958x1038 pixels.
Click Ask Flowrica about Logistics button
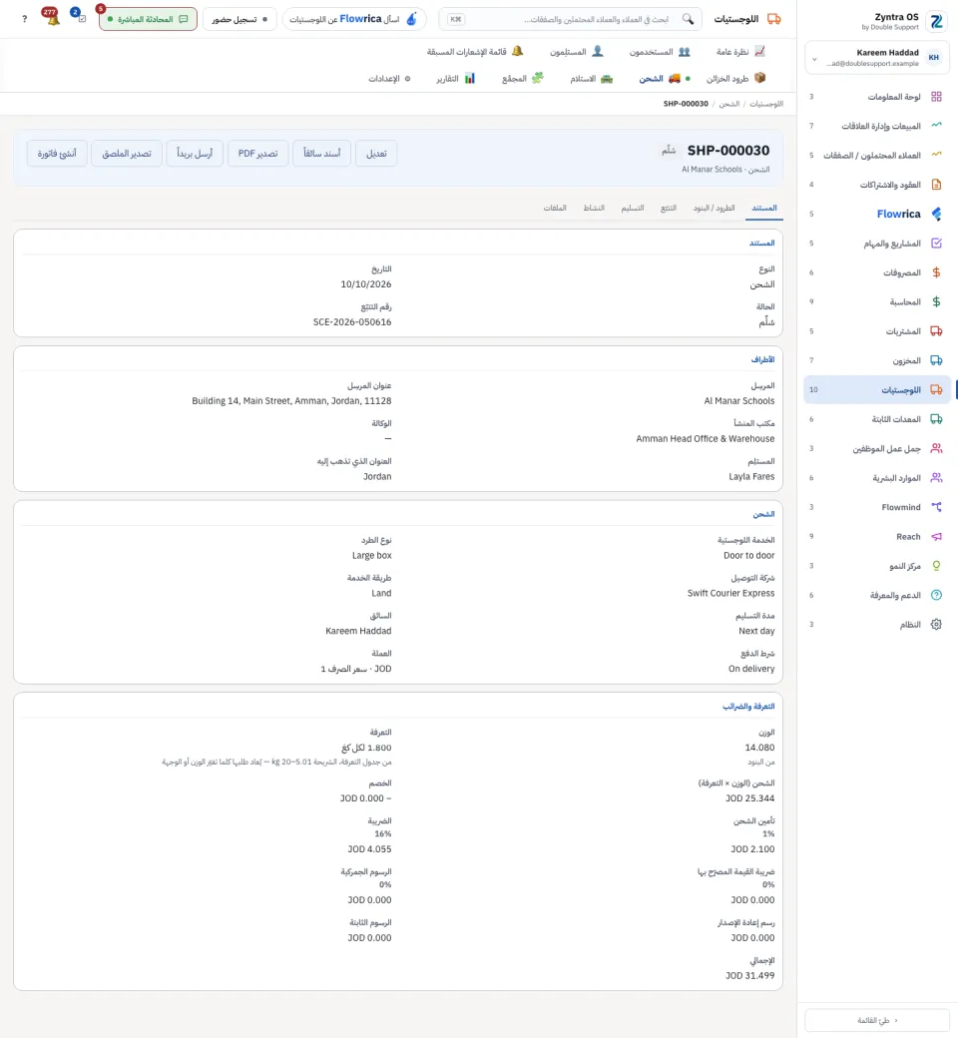pyautogui.click(x=354, y=19)
